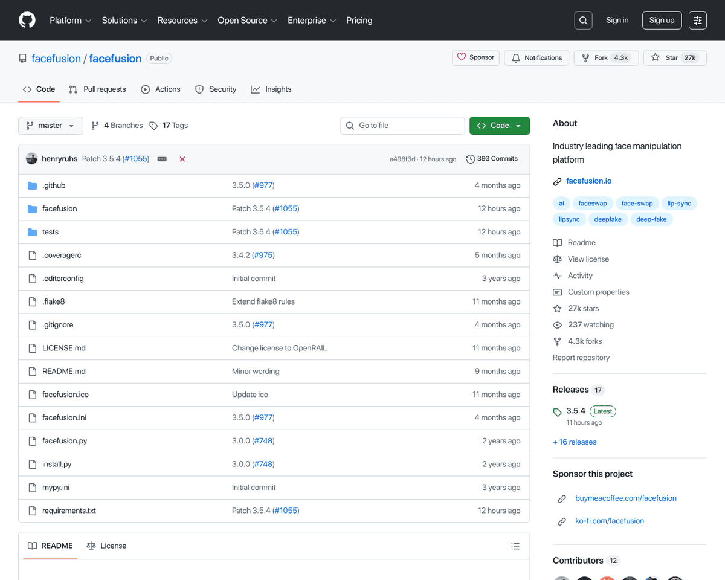Open the commit message ellipsis icon

(162, 159)
